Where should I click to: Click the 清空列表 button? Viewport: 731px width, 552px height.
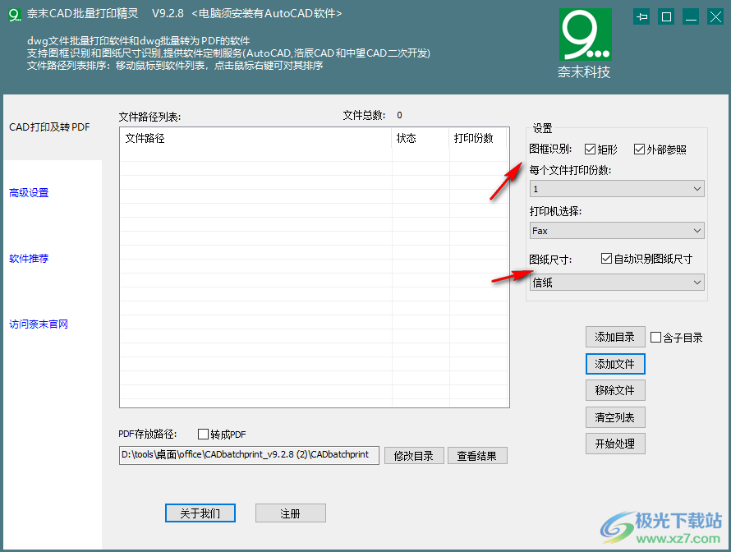pyautogui.click(x=615, y=417)
